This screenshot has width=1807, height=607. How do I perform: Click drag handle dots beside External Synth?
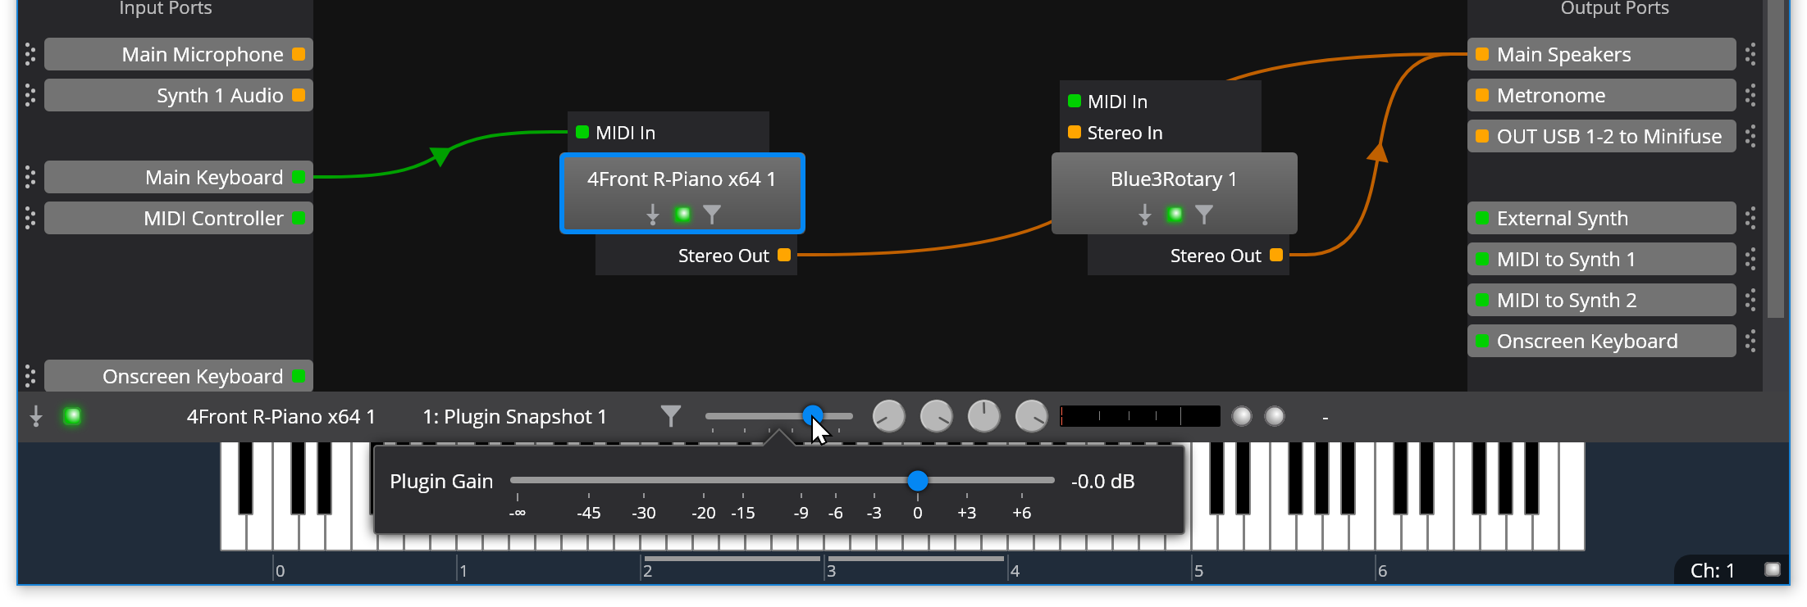click(x=1750, y=218)
